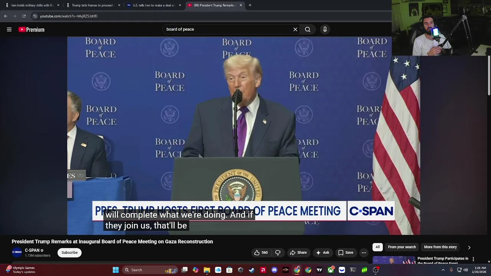Open AMD software from the taskbar
The image size is (491, 276).
[x=263, y=270]
